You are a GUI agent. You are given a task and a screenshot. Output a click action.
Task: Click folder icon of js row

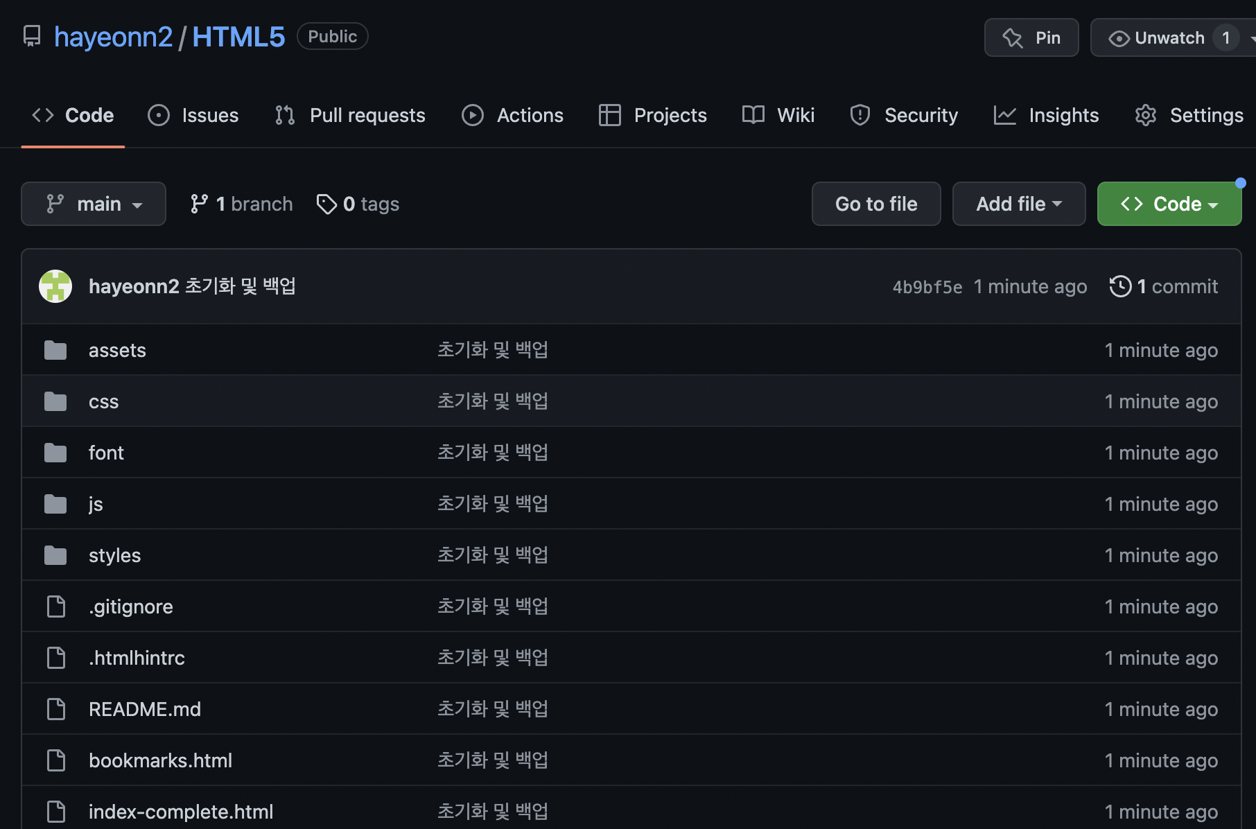[x=55, y=504]
